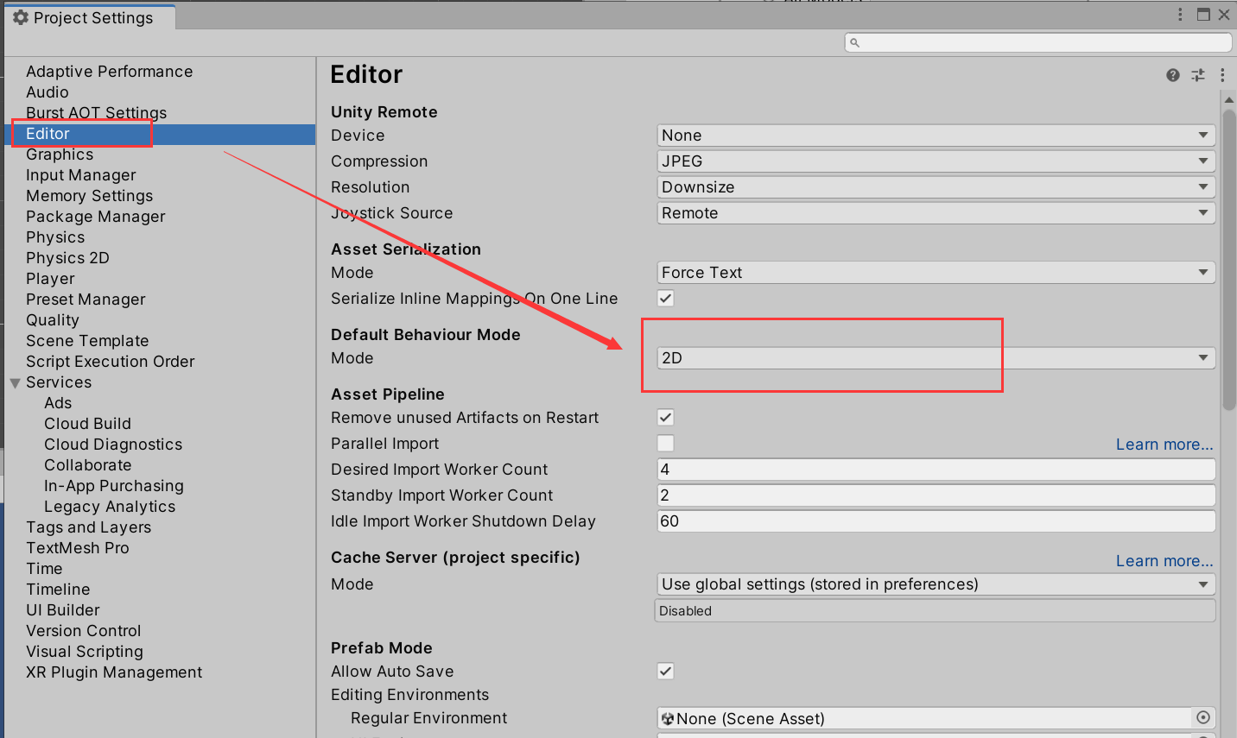Click the Desired Import Worker Count field
This screenshot has width=1237, height=738.
936,470
